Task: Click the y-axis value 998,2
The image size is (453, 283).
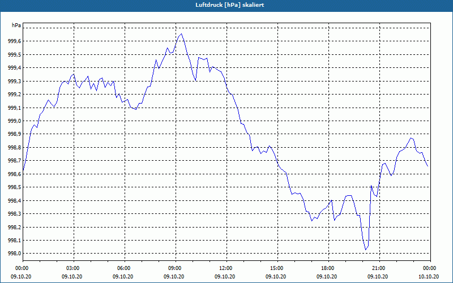Action: [x=15, y=228]
